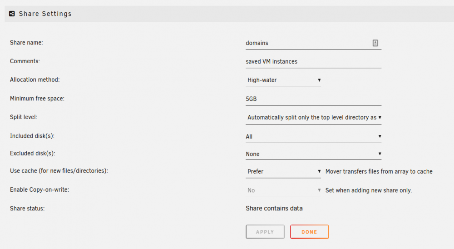Click the 'Share name:' label
This screenshot has height=249, width=454.
pyautogui.click(x=26, y=43)
